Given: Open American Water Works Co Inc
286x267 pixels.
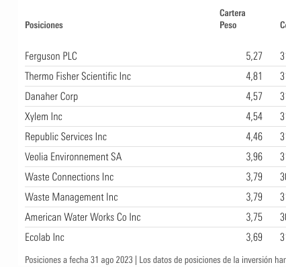Looking at the screenshot, I should point(83,217).
